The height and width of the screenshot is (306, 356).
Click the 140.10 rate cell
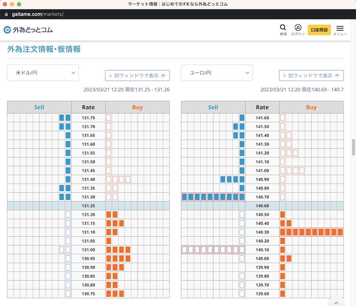coord(262,250)
